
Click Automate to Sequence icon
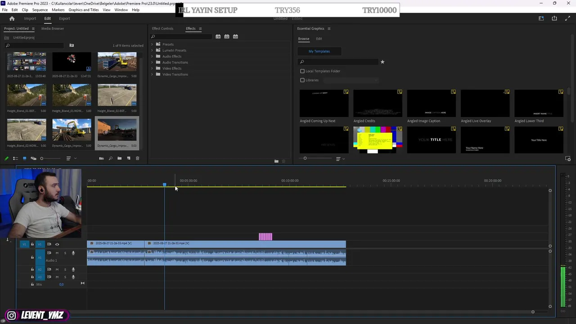point(101,158)
